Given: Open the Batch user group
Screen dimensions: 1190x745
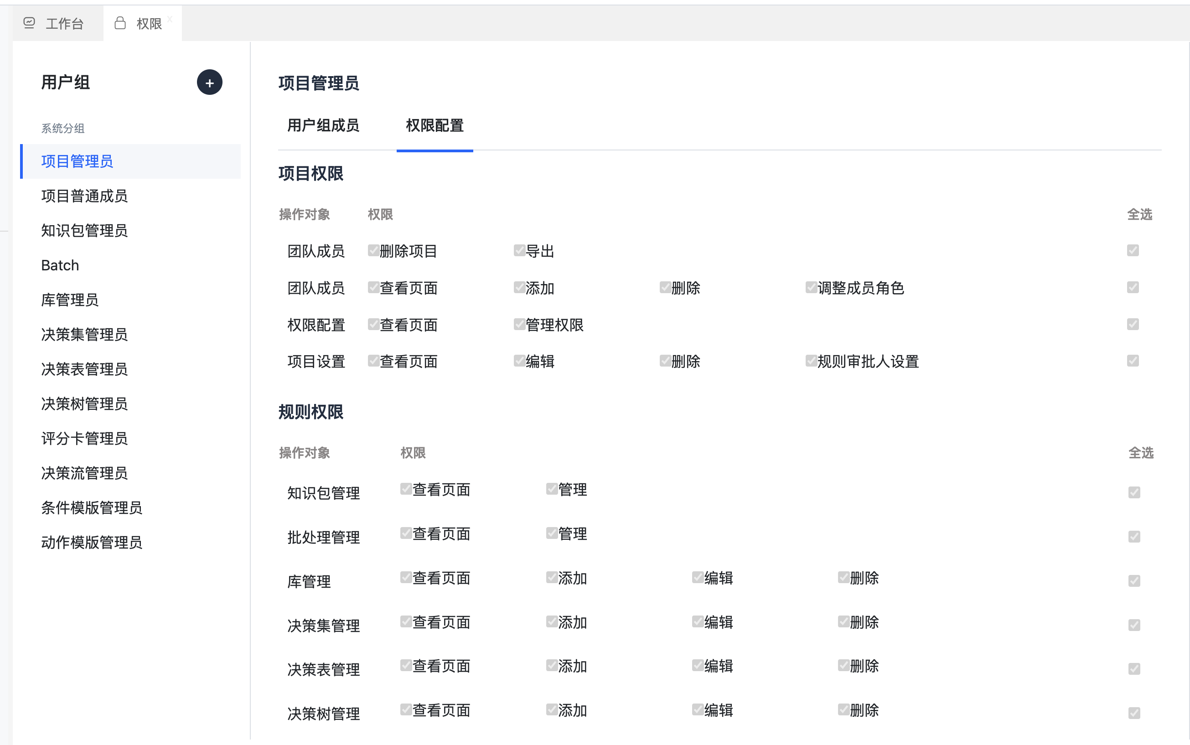Looking at the screenshot, I should tap(60, 265).
